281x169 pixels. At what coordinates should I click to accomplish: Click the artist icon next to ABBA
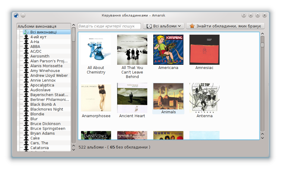tap(26, 47)
